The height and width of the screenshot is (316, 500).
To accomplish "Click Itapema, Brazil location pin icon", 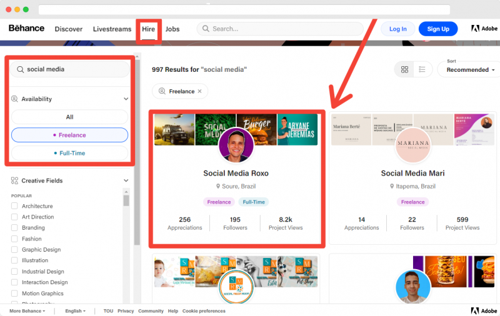I will coord(392,186).
